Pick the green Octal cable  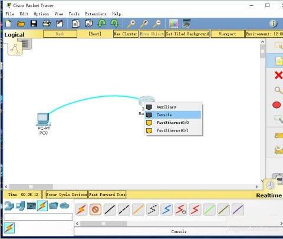pos(209,209)
